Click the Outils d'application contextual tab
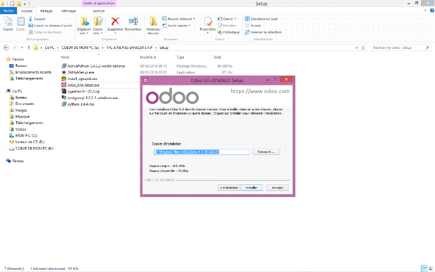Image resolution: width=435 pixels, height=272 pixels. [99, 3]
